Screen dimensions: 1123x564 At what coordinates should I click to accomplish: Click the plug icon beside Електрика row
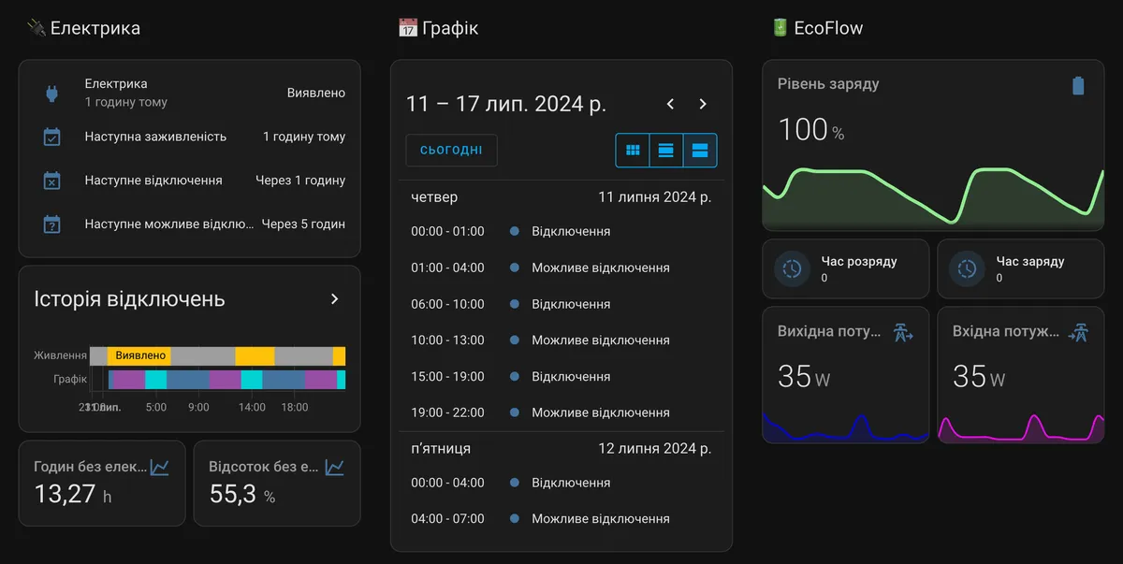(52, 93)
